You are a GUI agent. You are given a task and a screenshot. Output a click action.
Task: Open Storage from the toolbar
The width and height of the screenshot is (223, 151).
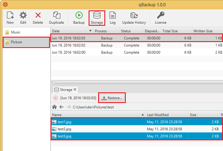(97, 18)
